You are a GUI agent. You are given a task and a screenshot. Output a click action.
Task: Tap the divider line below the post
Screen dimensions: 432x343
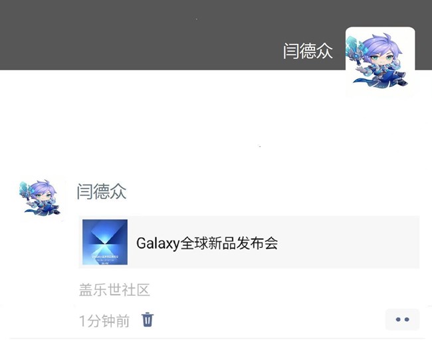click(217, 338)
